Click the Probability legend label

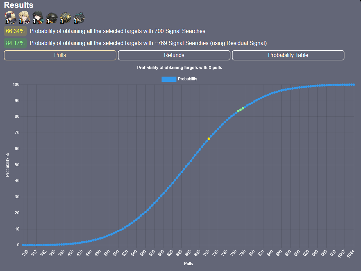coord(188,79)
